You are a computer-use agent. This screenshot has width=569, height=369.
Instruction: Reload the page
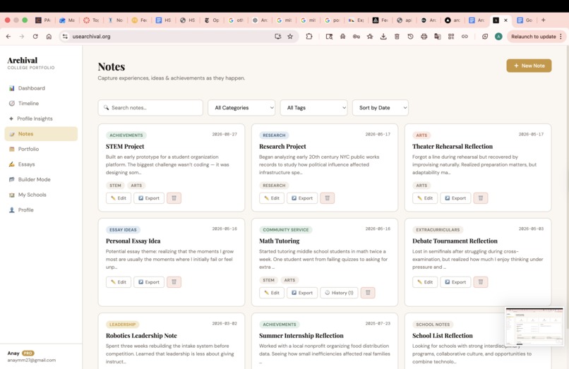pos(35,36)
